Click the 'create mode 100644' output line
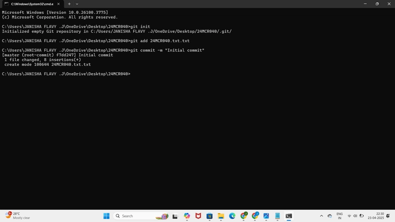The height and width of the screenshot is (222, 395). coord(47,65)
